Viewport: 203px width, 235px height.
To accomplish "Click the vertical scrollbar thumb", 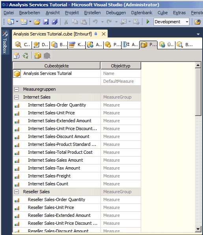I will 198,92.
